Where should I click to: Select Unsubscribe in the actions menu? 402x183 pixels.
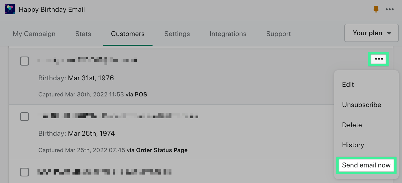(x=361, y=105)
